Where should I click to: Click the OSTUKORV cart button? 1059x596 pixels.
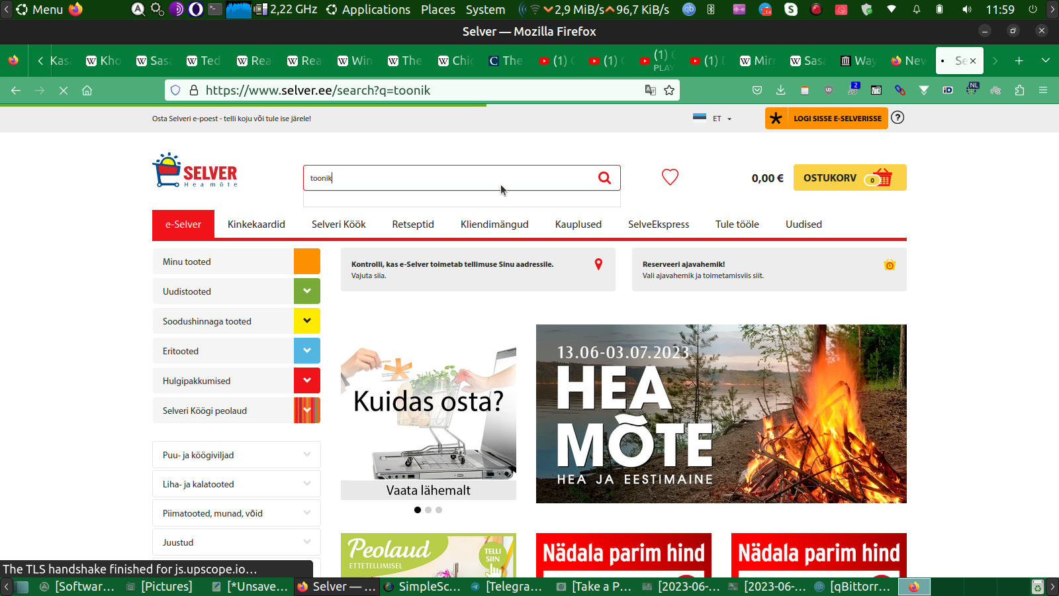[849, 177]
